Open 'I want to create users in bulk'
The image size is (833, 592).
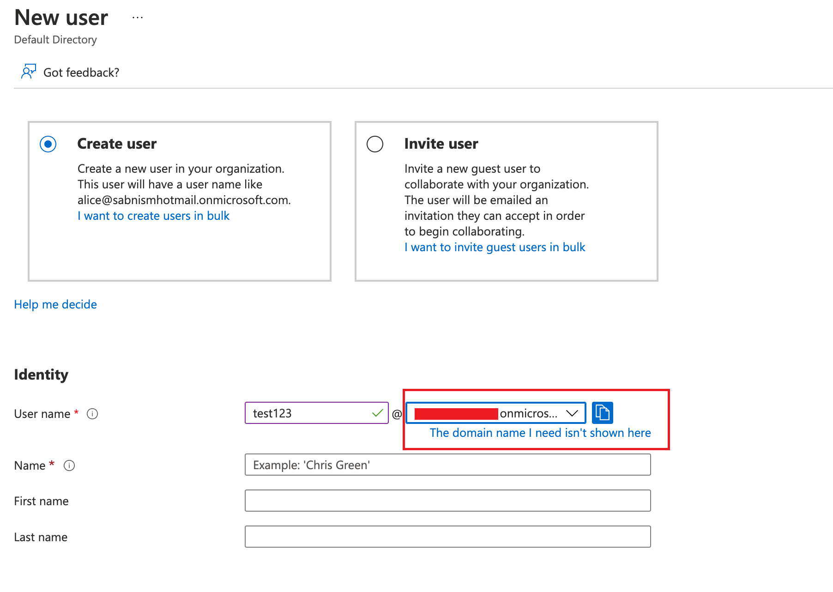tap(153, 216)
